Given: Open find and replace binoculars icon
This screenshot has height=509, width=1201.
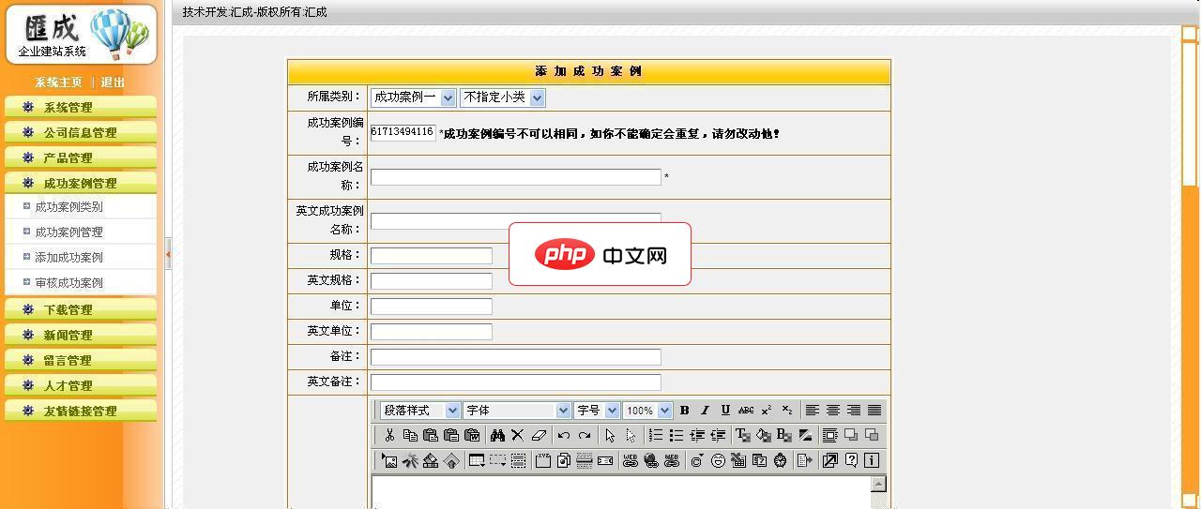Looking at the screenshot, I should coord(498,435).
